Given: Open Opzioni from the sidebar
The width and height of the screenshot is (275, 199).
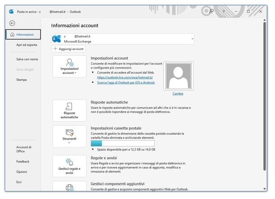Looking at the screenshot, I should click(x=22, y=172).
